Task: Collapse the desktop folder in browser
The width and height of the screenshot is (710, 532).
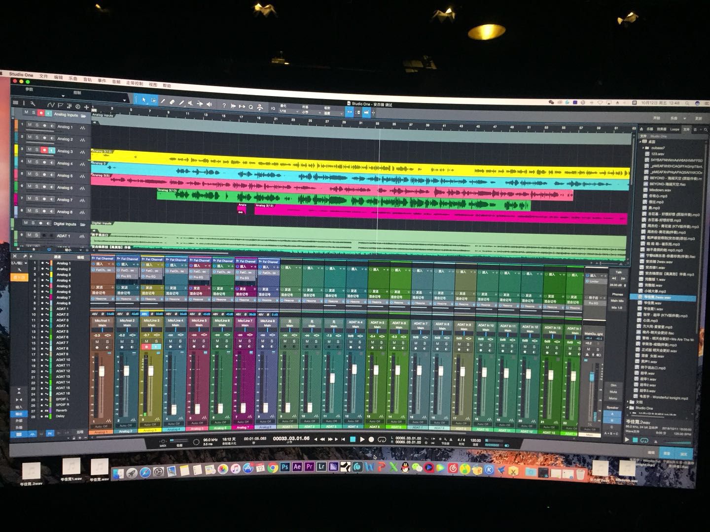Action: [640, 142]
